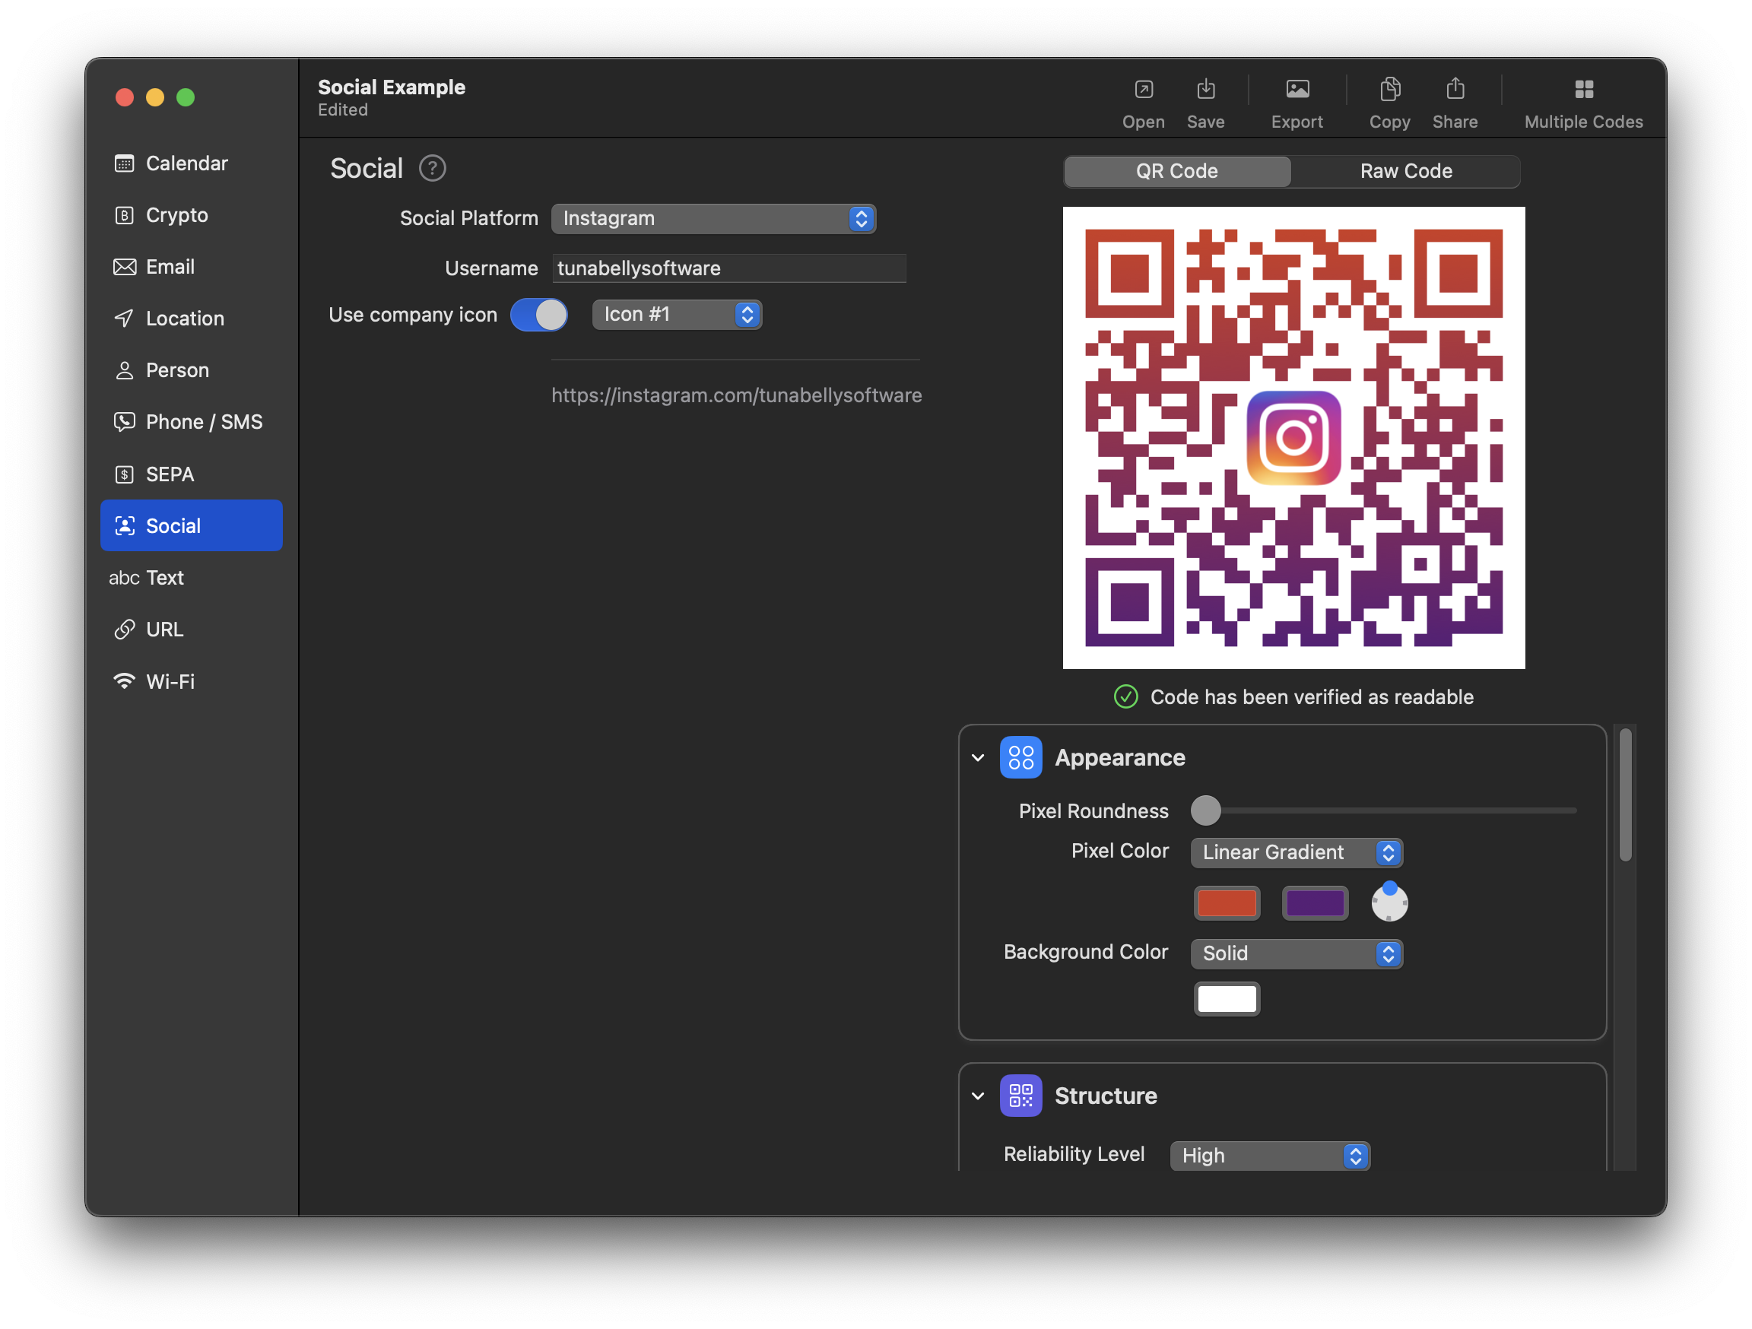
Task: Open the Pixel Color dropdown
Action: [1294, 852]
